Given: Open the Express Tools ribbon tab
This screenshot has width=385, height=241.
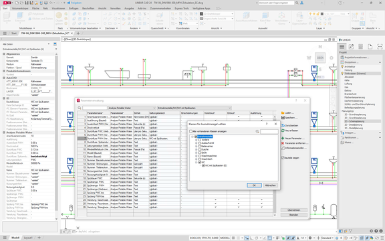Looking at the screenshot, I should tap(182, 8).
